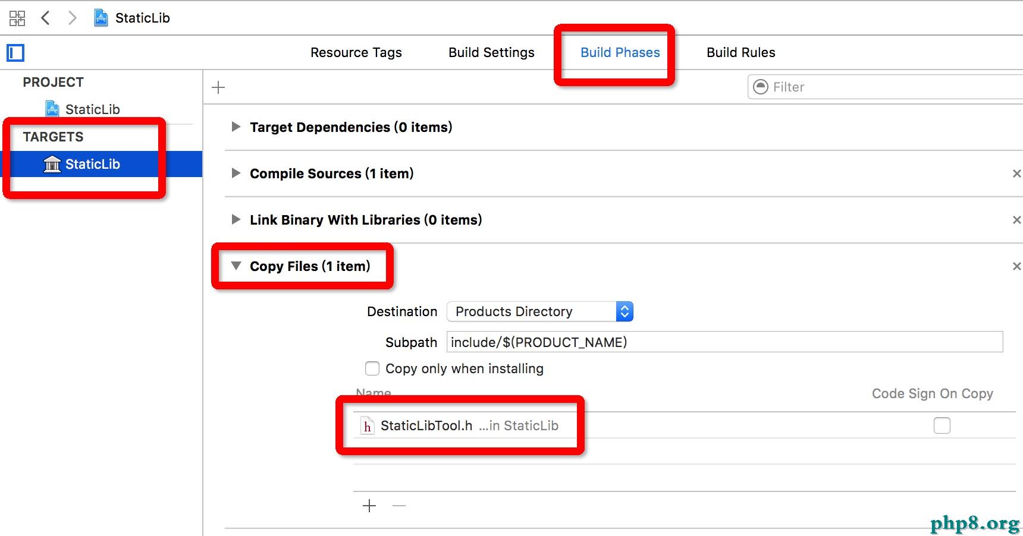This screenshot has width=1023, height=536.
Task: Add a file with the plus below list
Action: (369, 506)
